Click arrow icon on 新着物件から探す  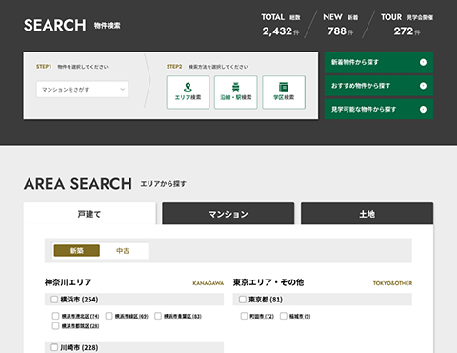pos(423,62)
